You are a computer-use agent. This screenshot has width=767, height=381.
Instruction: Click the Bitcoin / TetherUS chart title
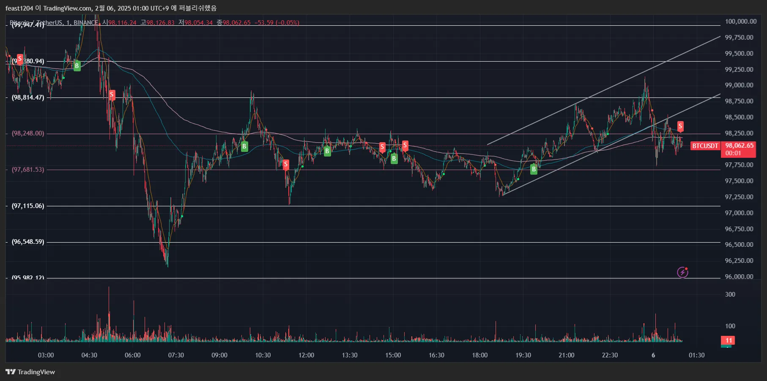point(54,22)
